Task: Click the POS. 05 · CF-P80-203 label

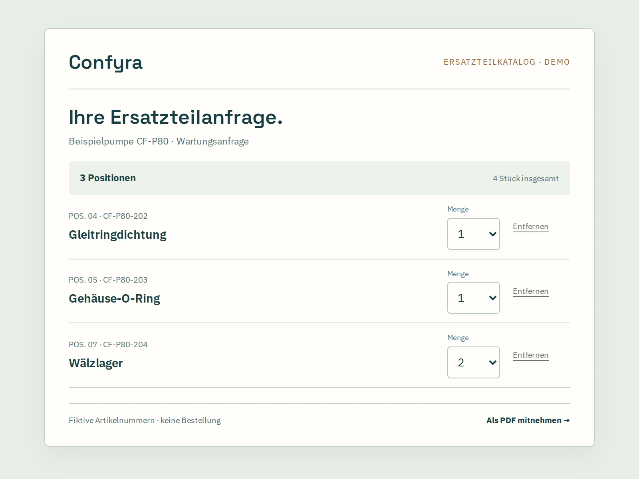Action: click(108, 280)
